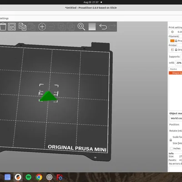
Task: Click the Copy icon in toolbar
Action: pyautogui.click(x=22, y=27)
